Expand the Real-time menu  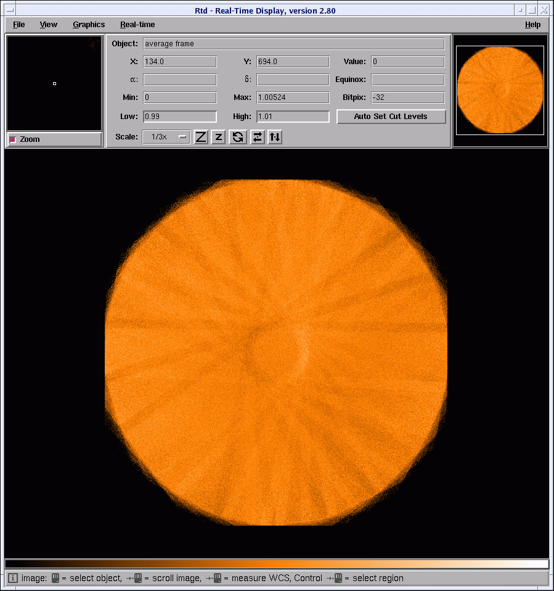(x=137, y=25)
